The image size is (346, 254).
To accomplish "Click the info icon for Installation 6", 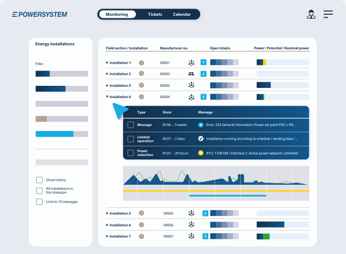I will 141,225.
